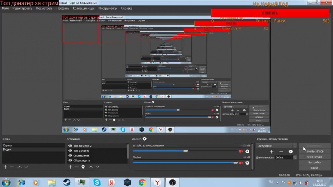Open Windows Start menu
Screen dimensions: 333x187
pos(6,182)
